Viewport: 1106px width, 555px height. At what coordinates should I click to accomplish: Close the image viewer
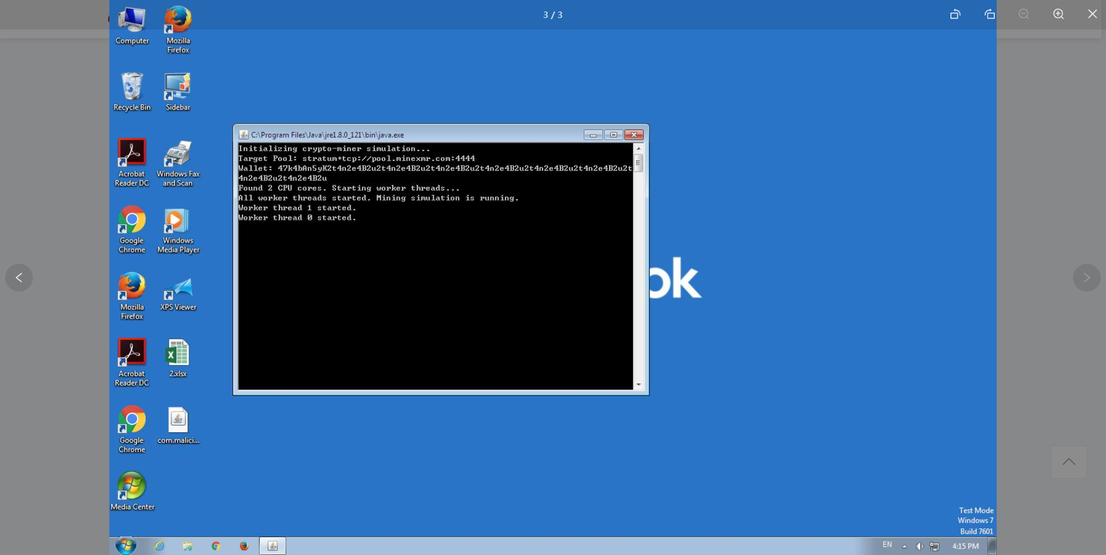[1092, 14]
